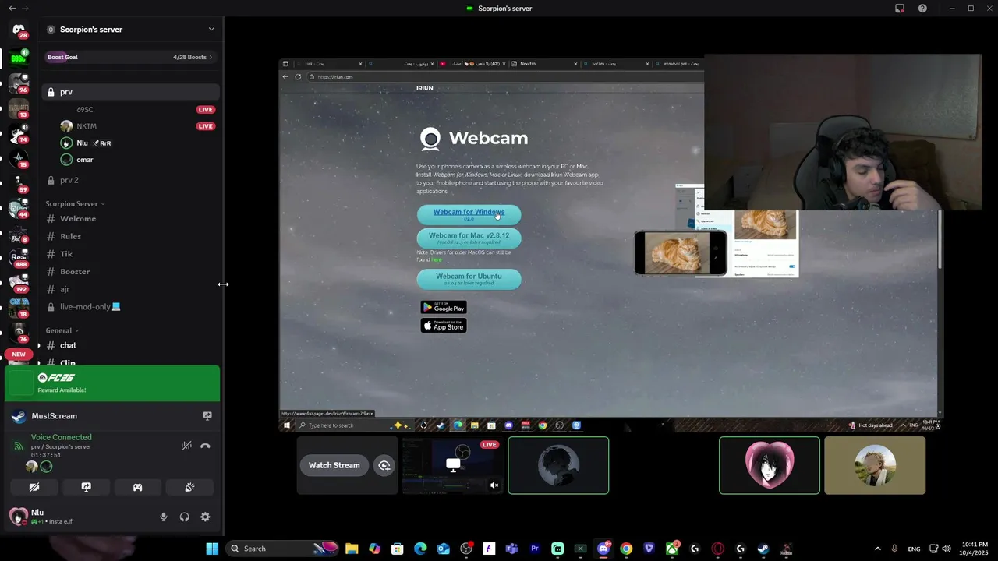The width and height of the screenshot is (998, 561).
Task: Open the Booster text channel
Action: (129, 272)
